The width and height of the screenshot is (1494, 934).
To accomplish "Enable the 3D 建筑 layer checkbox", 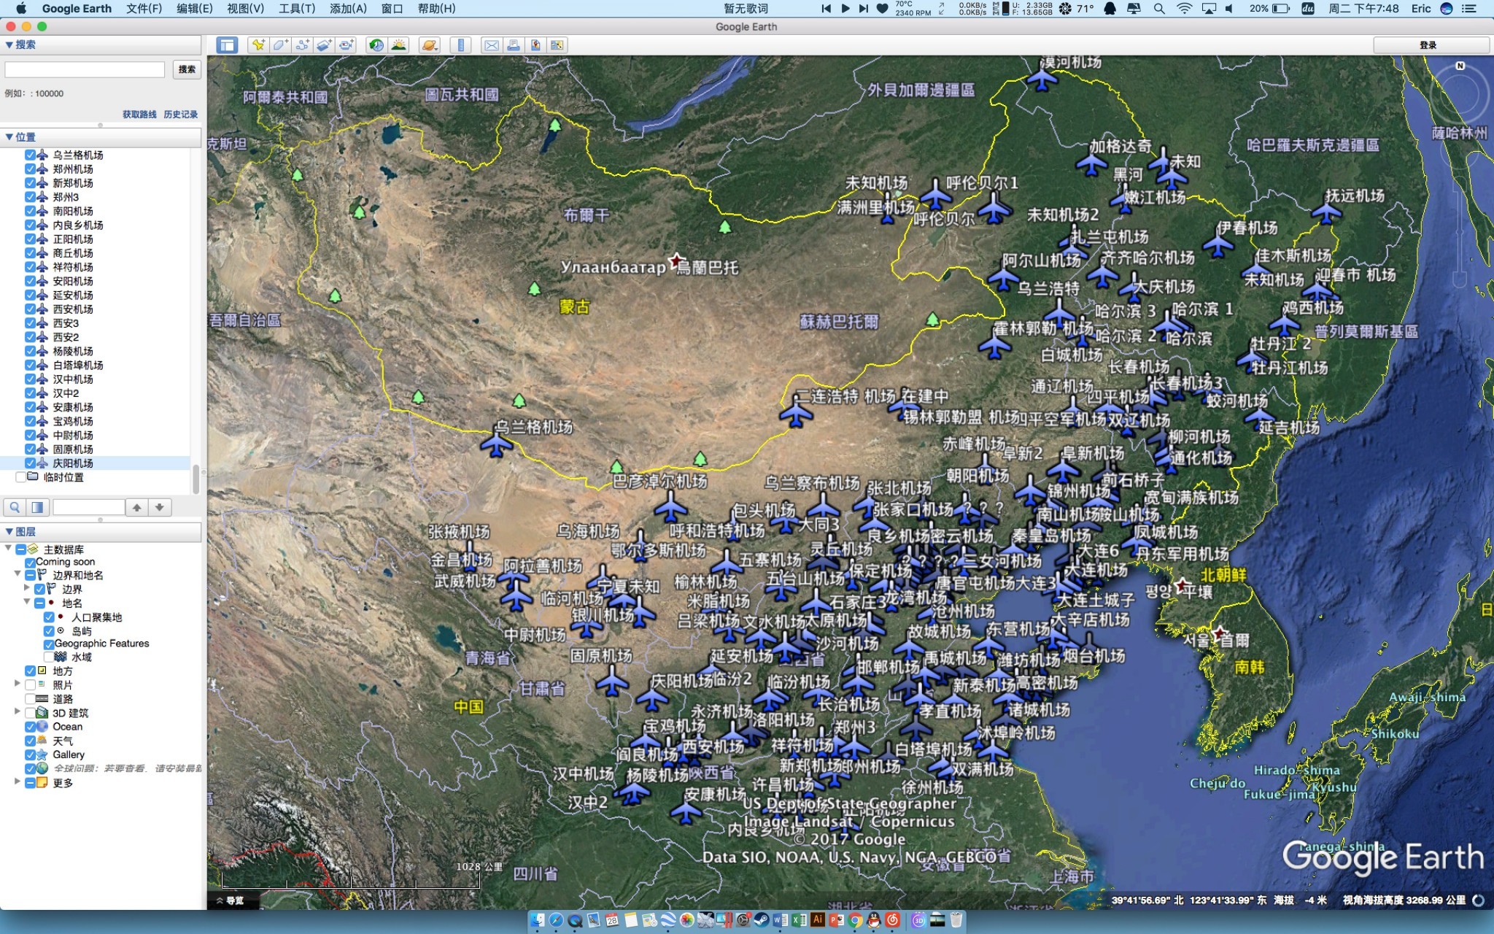I will [30, 713].
